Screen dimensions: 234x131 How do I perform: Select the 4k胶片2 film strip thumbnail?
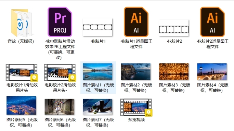[x=174, y=28]
